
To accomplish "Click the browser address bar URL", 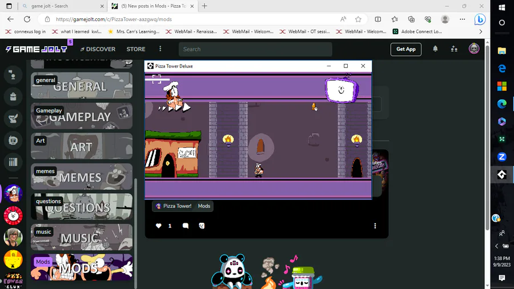I will 114,19.
